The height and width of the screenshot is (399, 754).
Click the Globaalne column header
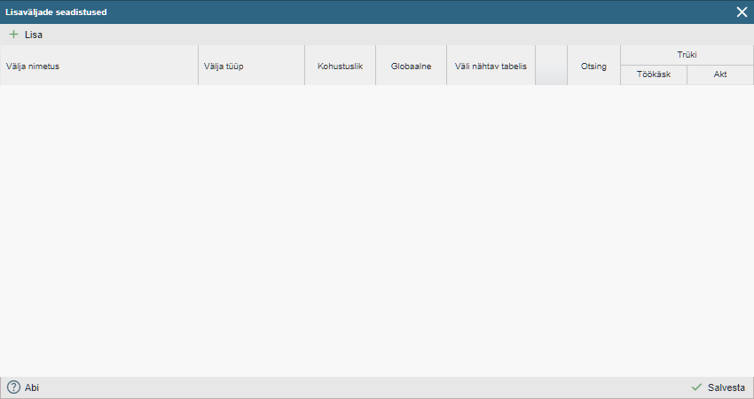click(x=411, y=66)
